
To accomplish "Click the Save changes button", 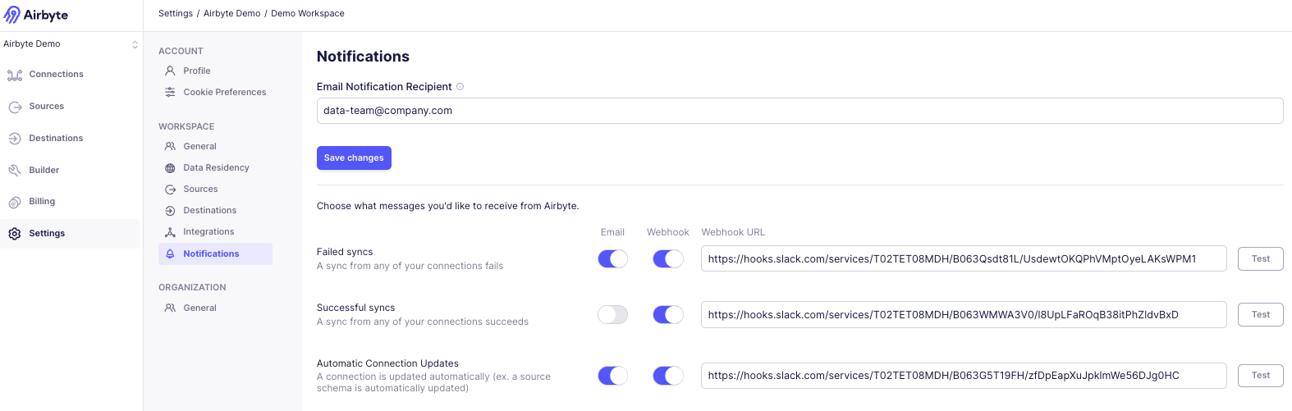I will 354,158.
